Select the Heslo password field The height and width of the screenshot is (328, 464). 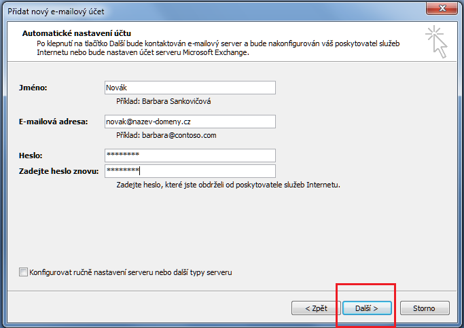pyautogui.click(x=190, y=156)
